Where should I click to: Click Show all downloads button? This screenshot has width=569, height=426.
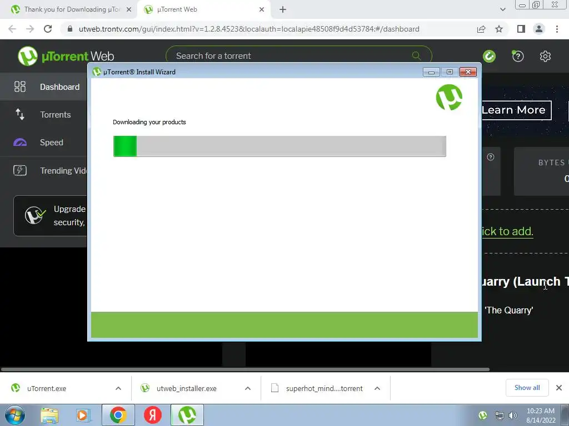click(527, 388)
